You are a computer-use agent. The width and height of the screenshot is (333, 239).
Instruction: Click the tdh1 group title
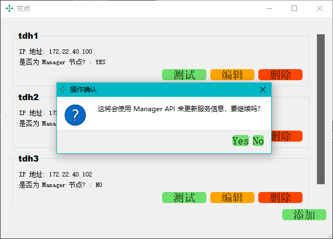pyautogui.click(x=28, y=36)
